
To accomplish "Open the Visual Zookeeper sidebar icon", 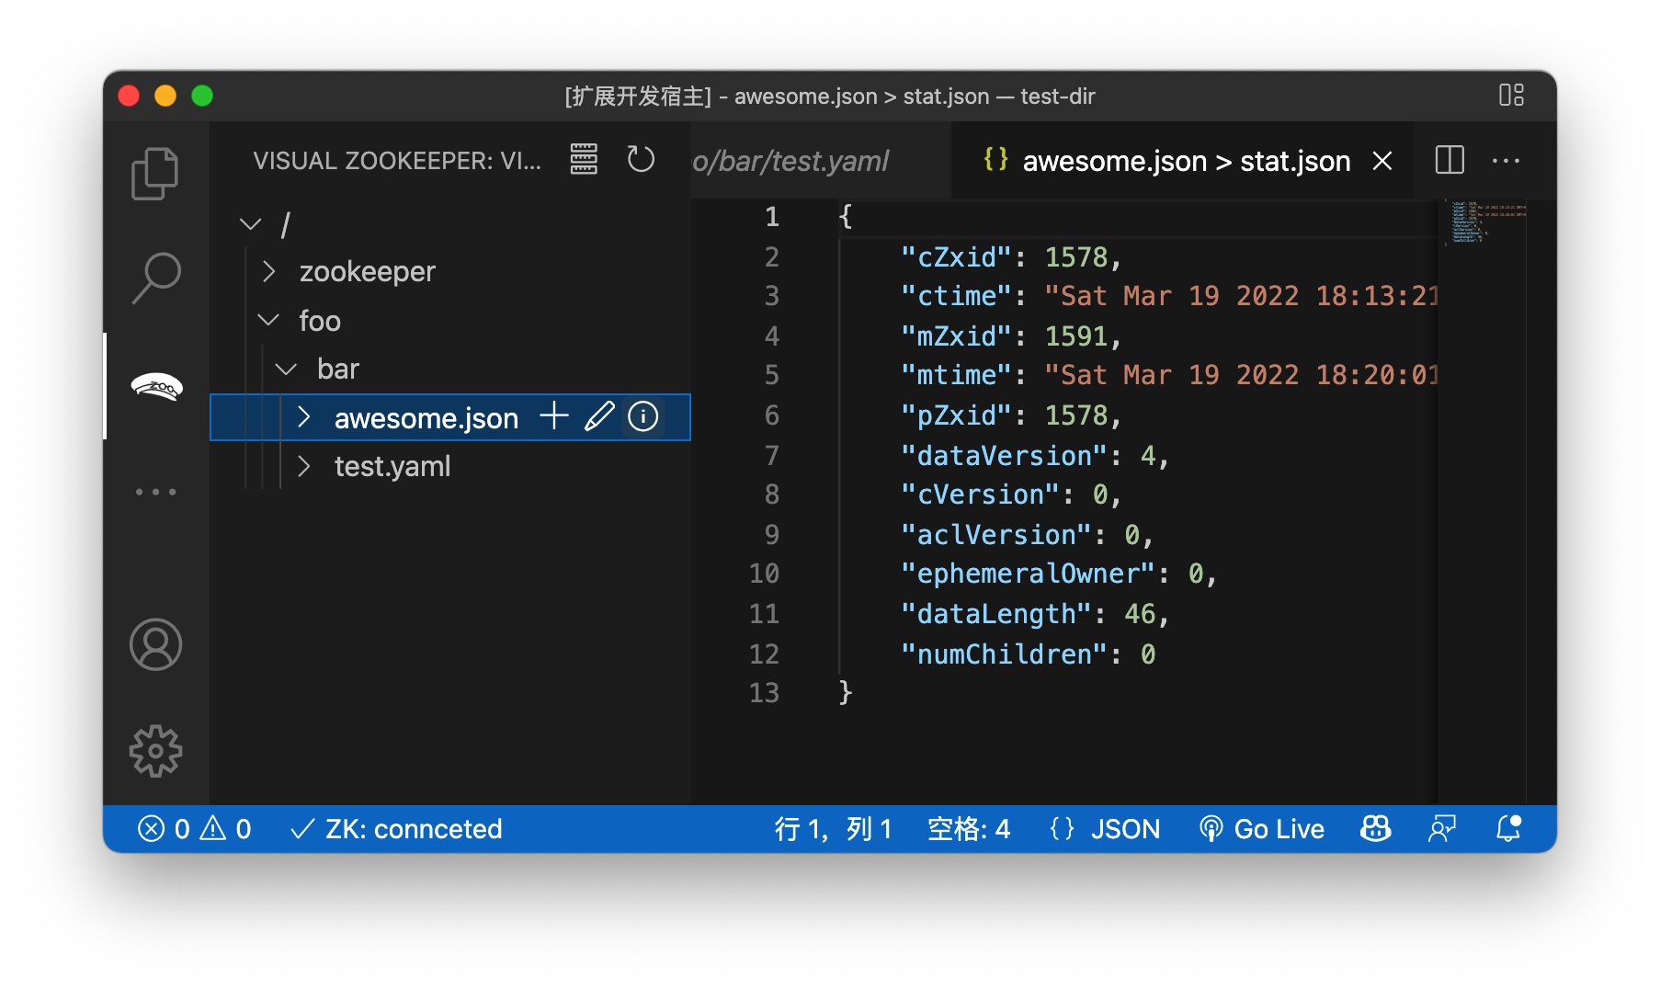I will tap(156, 386).
